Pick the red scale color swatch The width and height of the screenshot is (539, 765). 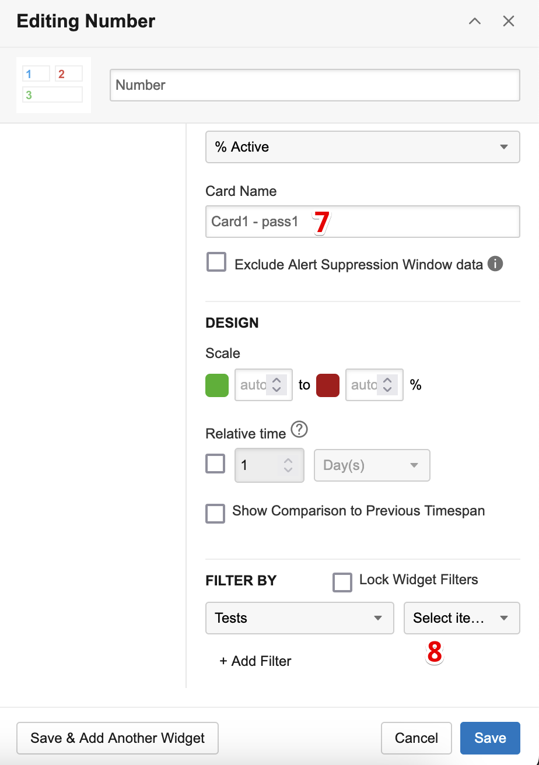point(328,385)
